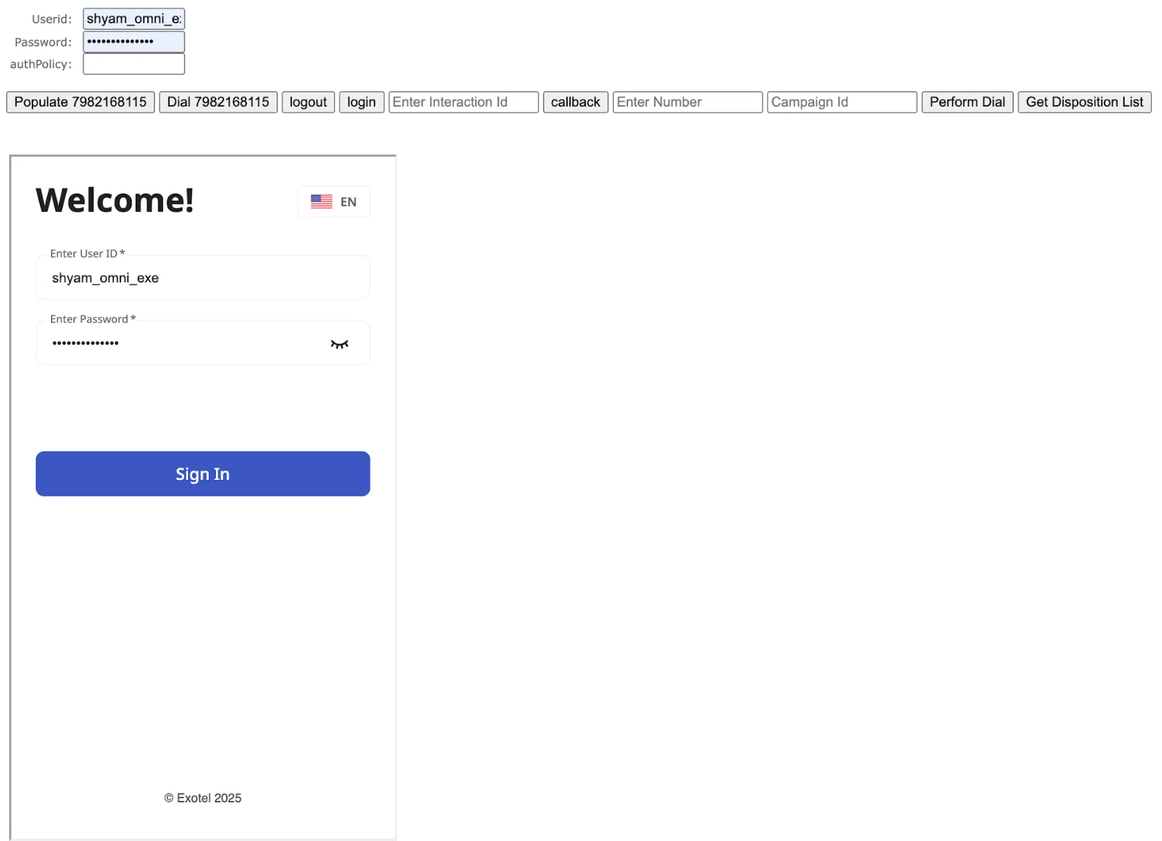Click the authPolicy: label
1162x841 pixels.
pos(41,64)
